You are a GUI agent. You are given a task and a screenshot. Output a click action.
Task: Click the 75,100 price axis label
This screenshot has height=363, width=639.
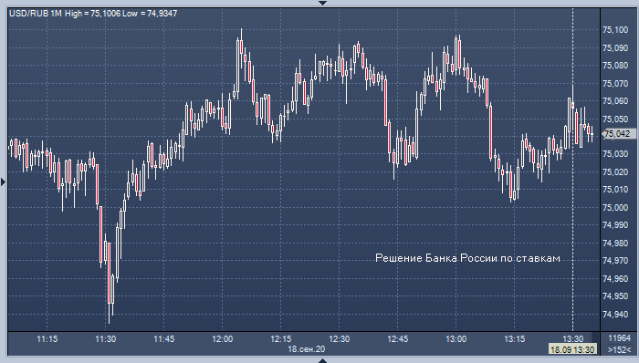615,30
